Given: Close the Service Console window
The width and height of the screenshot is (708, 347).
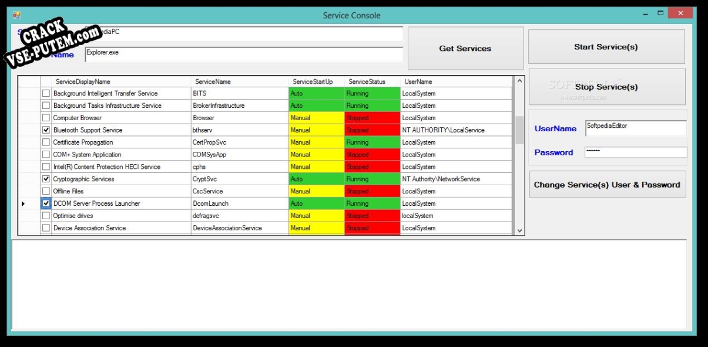Looking at the screenshot, I should click(680, 13).
